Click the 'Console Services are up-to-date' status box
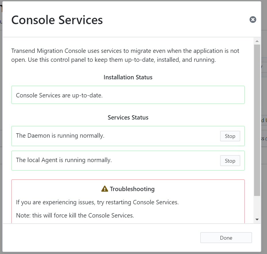Screen dimensions: 267x254 (128, 95)
